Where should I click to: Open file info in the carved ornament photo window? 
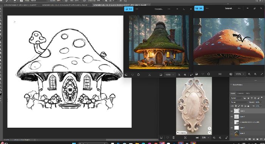[173, 138]
